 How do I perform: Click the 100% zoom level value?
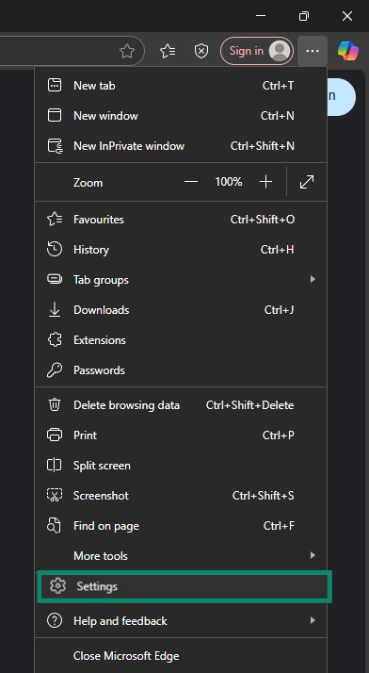tap(229, 182)
